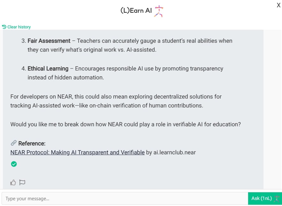The width and height of the screenshot is (282, 206).
Task: Clear the chat history
Action: tap(19, 27)
